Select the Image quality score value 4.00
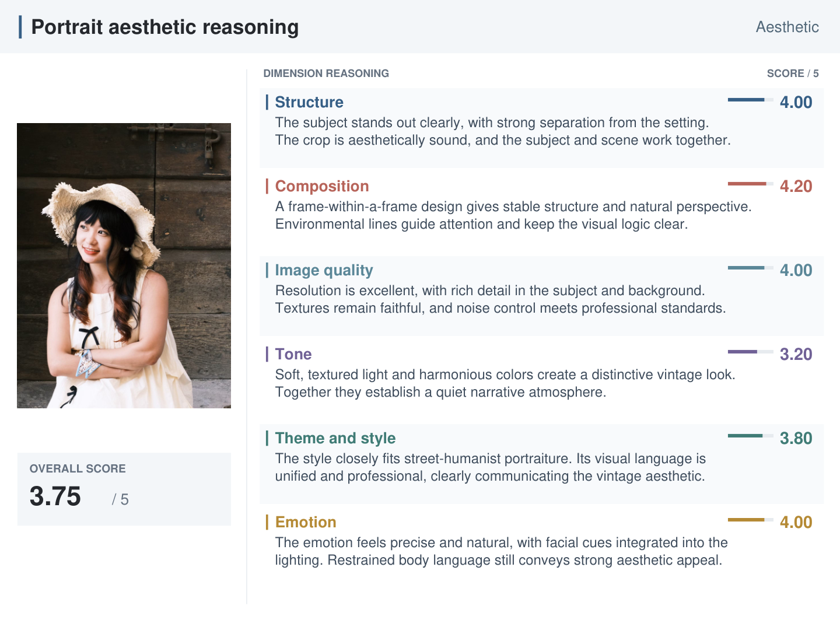This screenshot has width=840, height=630. [796, 270]
